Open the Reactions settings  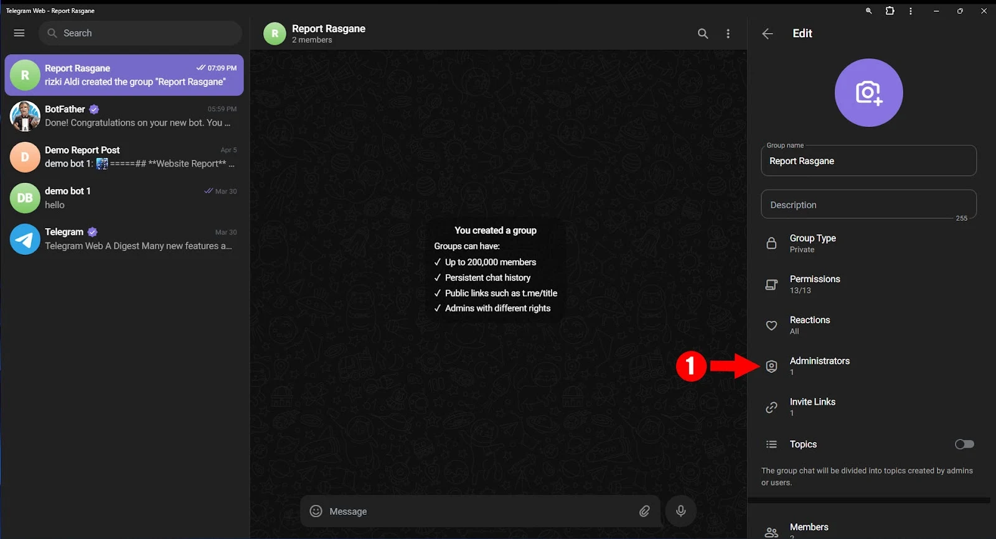[868, 325]
